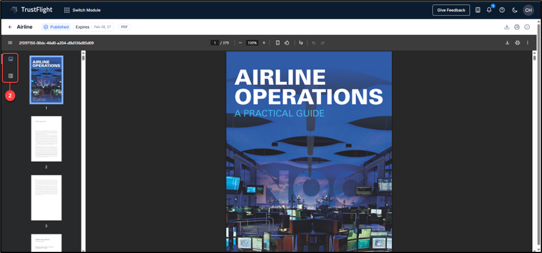This screenshot has height=253, width=542.
Task: Open the CH user profile menu
Action: tap(528, 10)
